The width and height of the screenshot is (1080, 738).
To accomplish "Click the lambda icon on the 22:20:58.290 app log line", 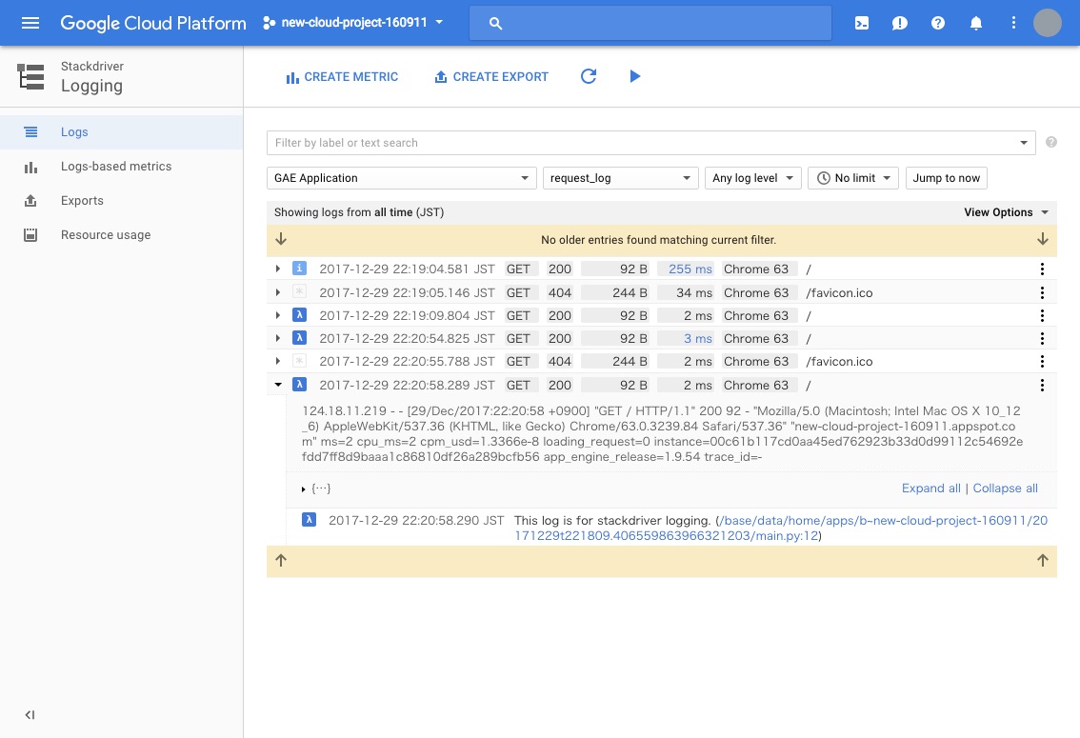I will (310, 520).
